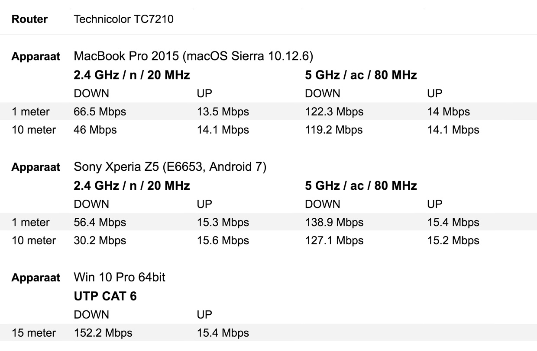The image size is (537, 351).
Task: Select the Sony Xperia Z5 device title
Action: 170,167
